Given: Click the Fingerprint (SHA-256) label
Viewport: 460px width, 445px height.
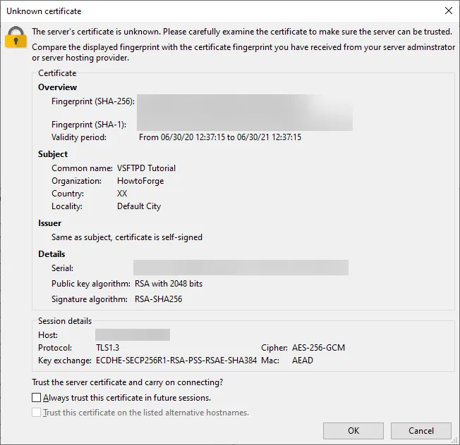Looking at the screenshot, I should click(x=93, y=101).
